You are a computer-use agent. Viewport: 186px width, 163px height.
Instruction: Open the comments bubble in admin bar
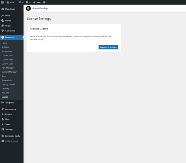coord(28,2)
